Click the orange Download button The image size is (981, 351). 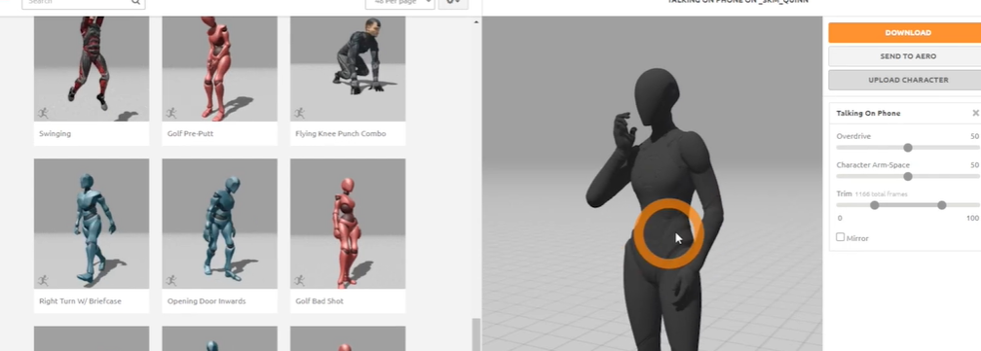(x=907, y=32)
